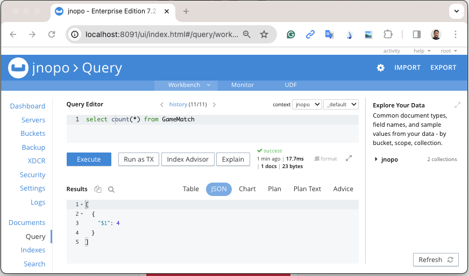Open Buckets in sidebar
Image resolution: width=469 pixels, height=276 pixels.
33,134
